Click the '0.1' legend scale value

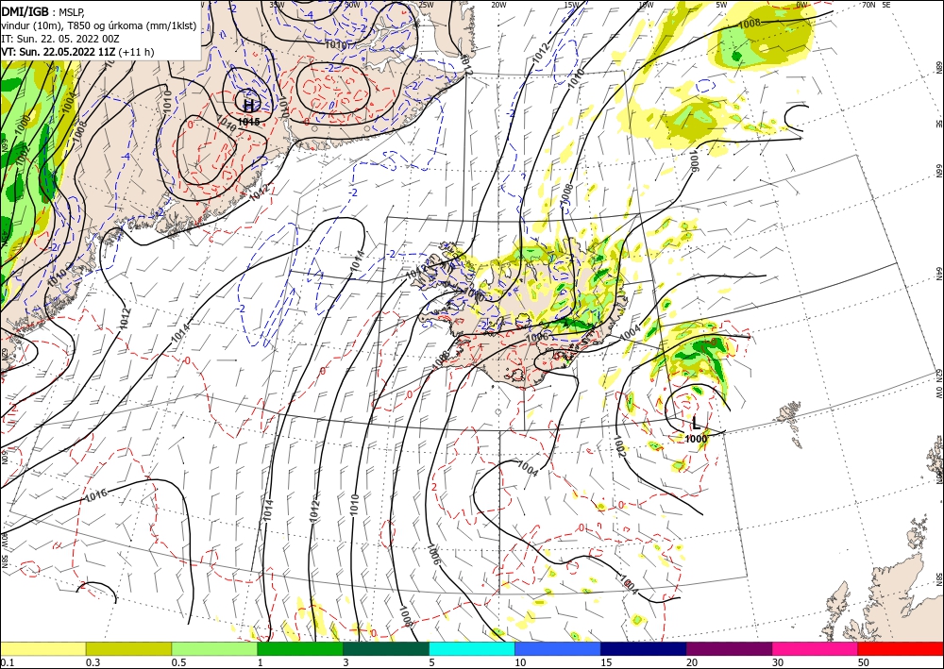click(6, 662)
